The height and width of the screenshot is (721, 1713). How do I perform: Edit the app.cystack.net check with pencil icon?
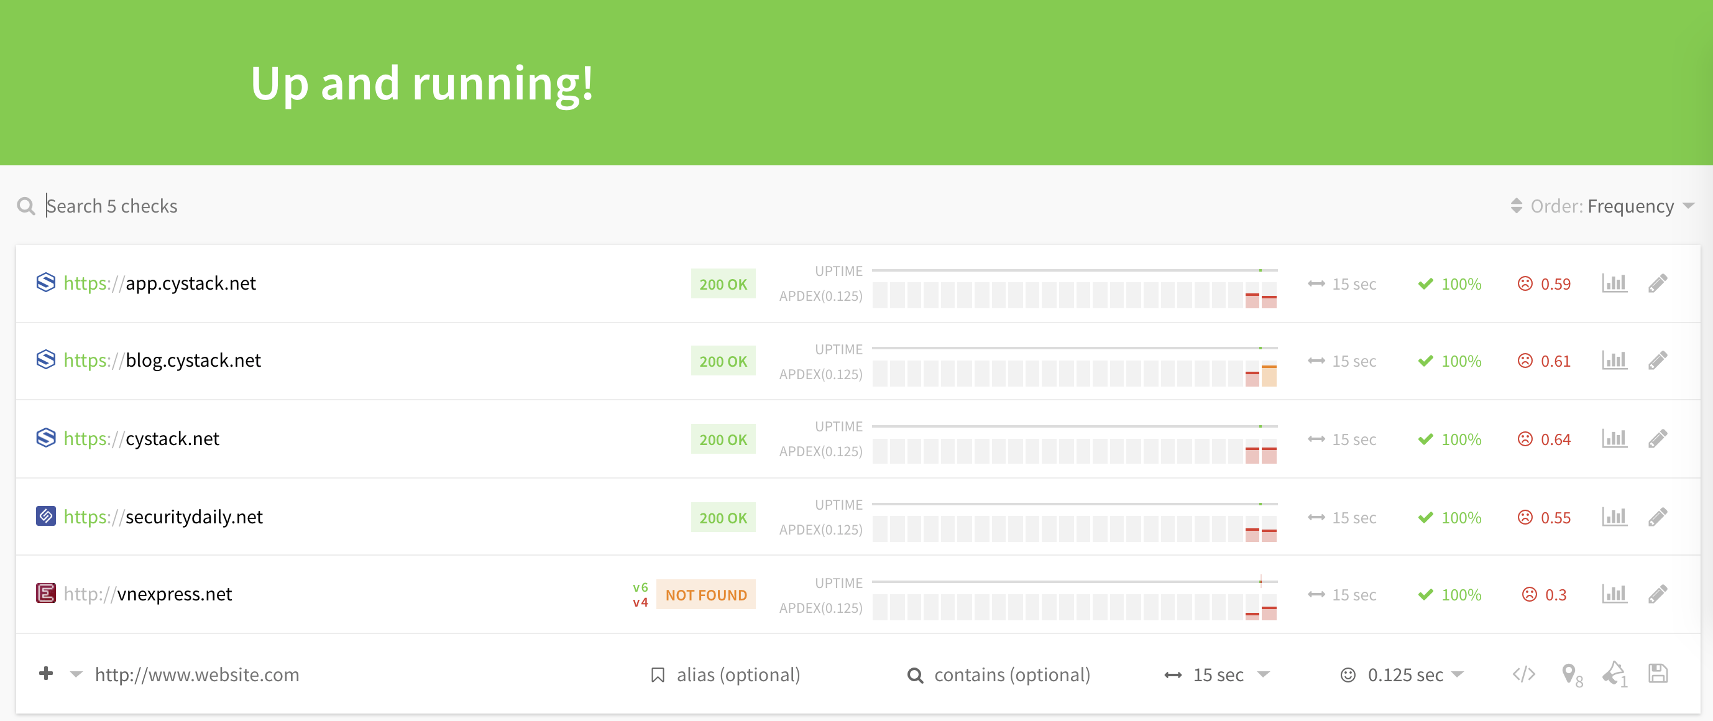point(1658,283)
